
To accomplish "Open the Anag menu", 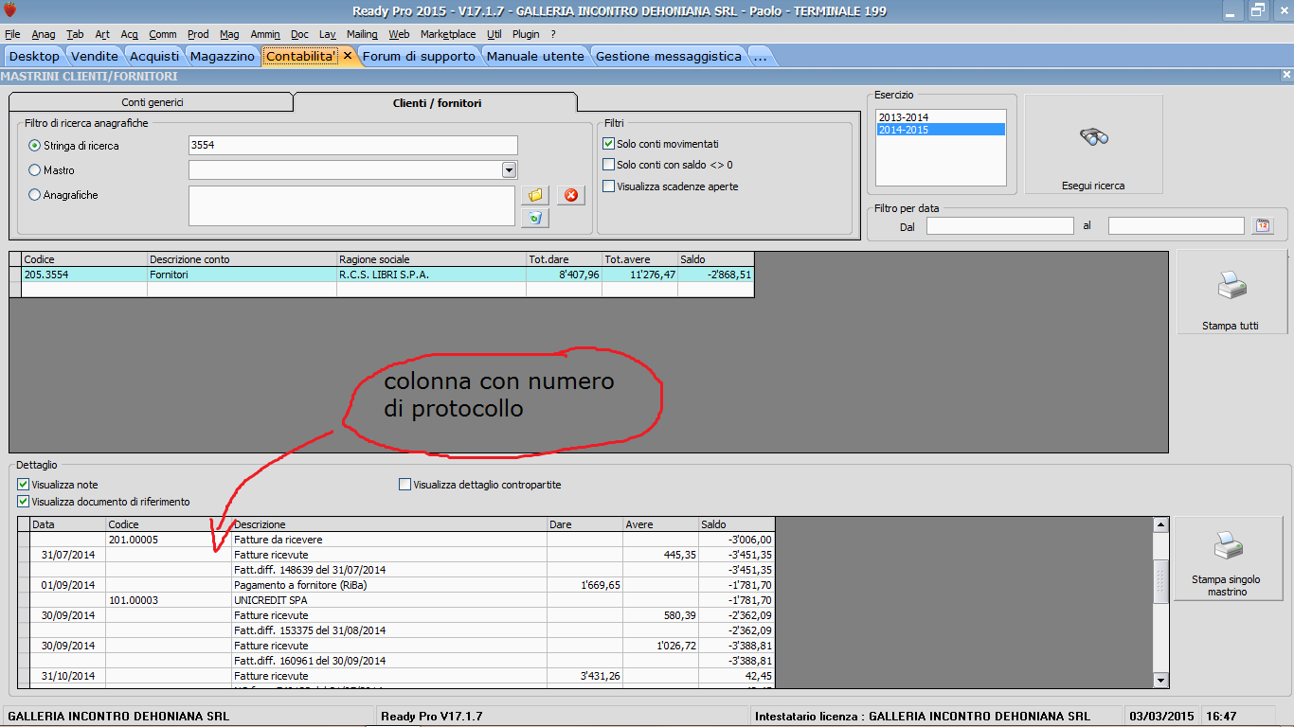I will coord(44,34).
